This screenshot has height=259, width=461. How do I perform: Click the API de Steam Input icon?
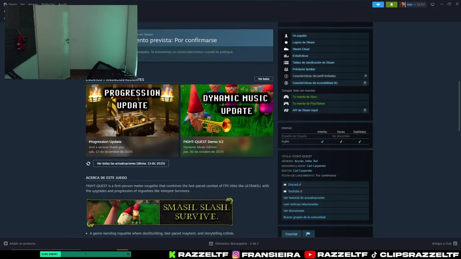click(x=286, y=110)
